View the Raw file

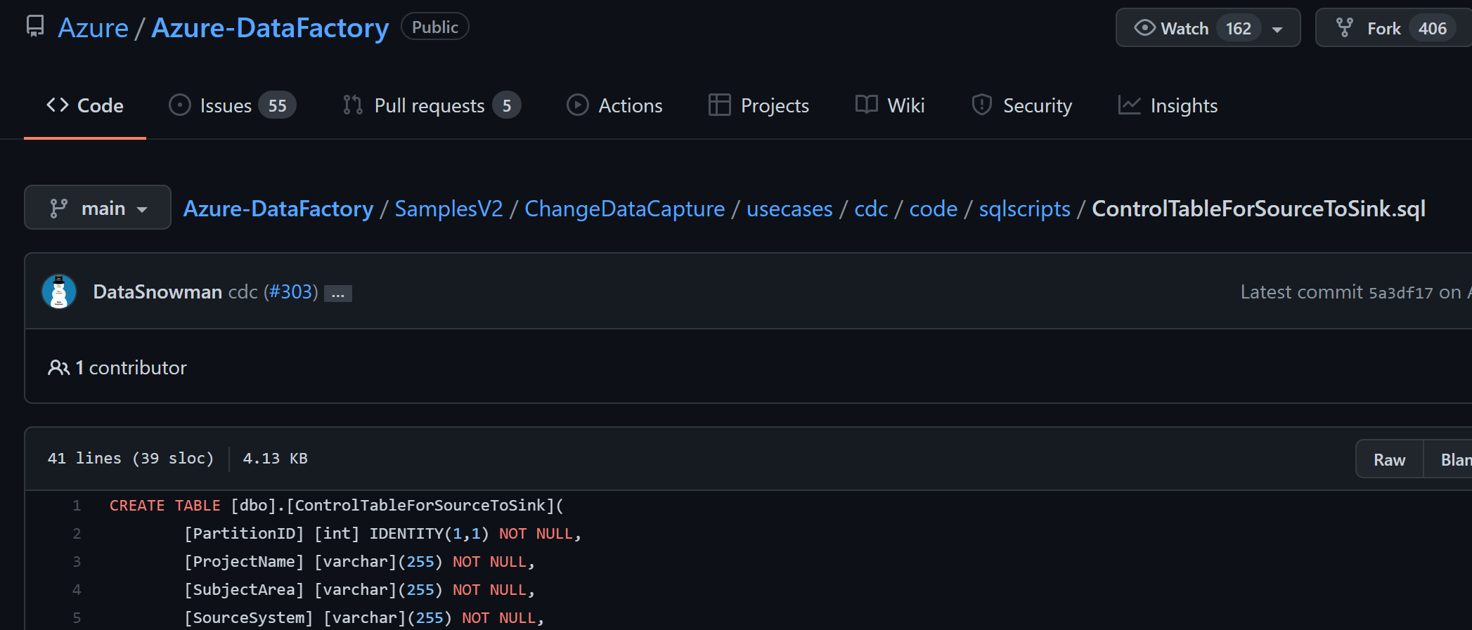tap(1390, 459)
